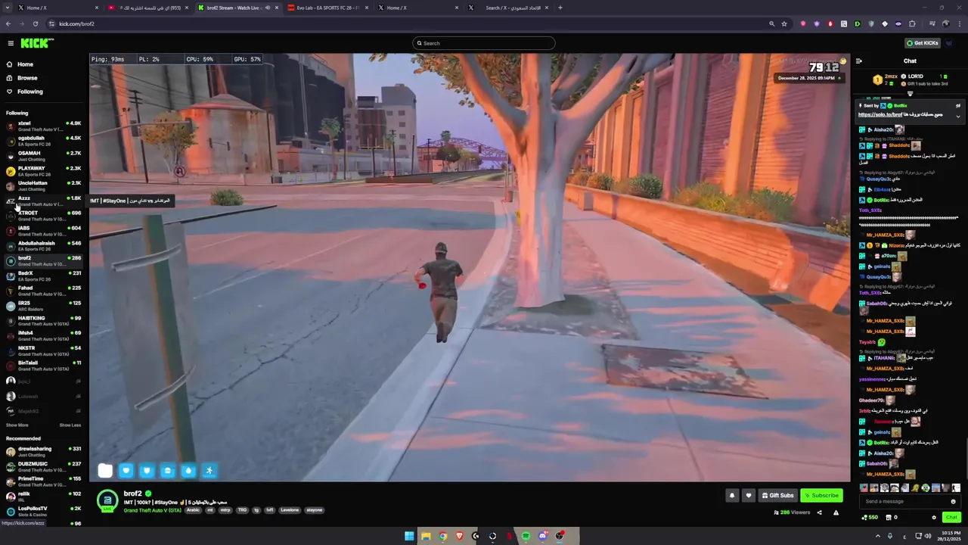Open browser extensions puzzle icon
968x545 pixels.
tap(912, 23)
